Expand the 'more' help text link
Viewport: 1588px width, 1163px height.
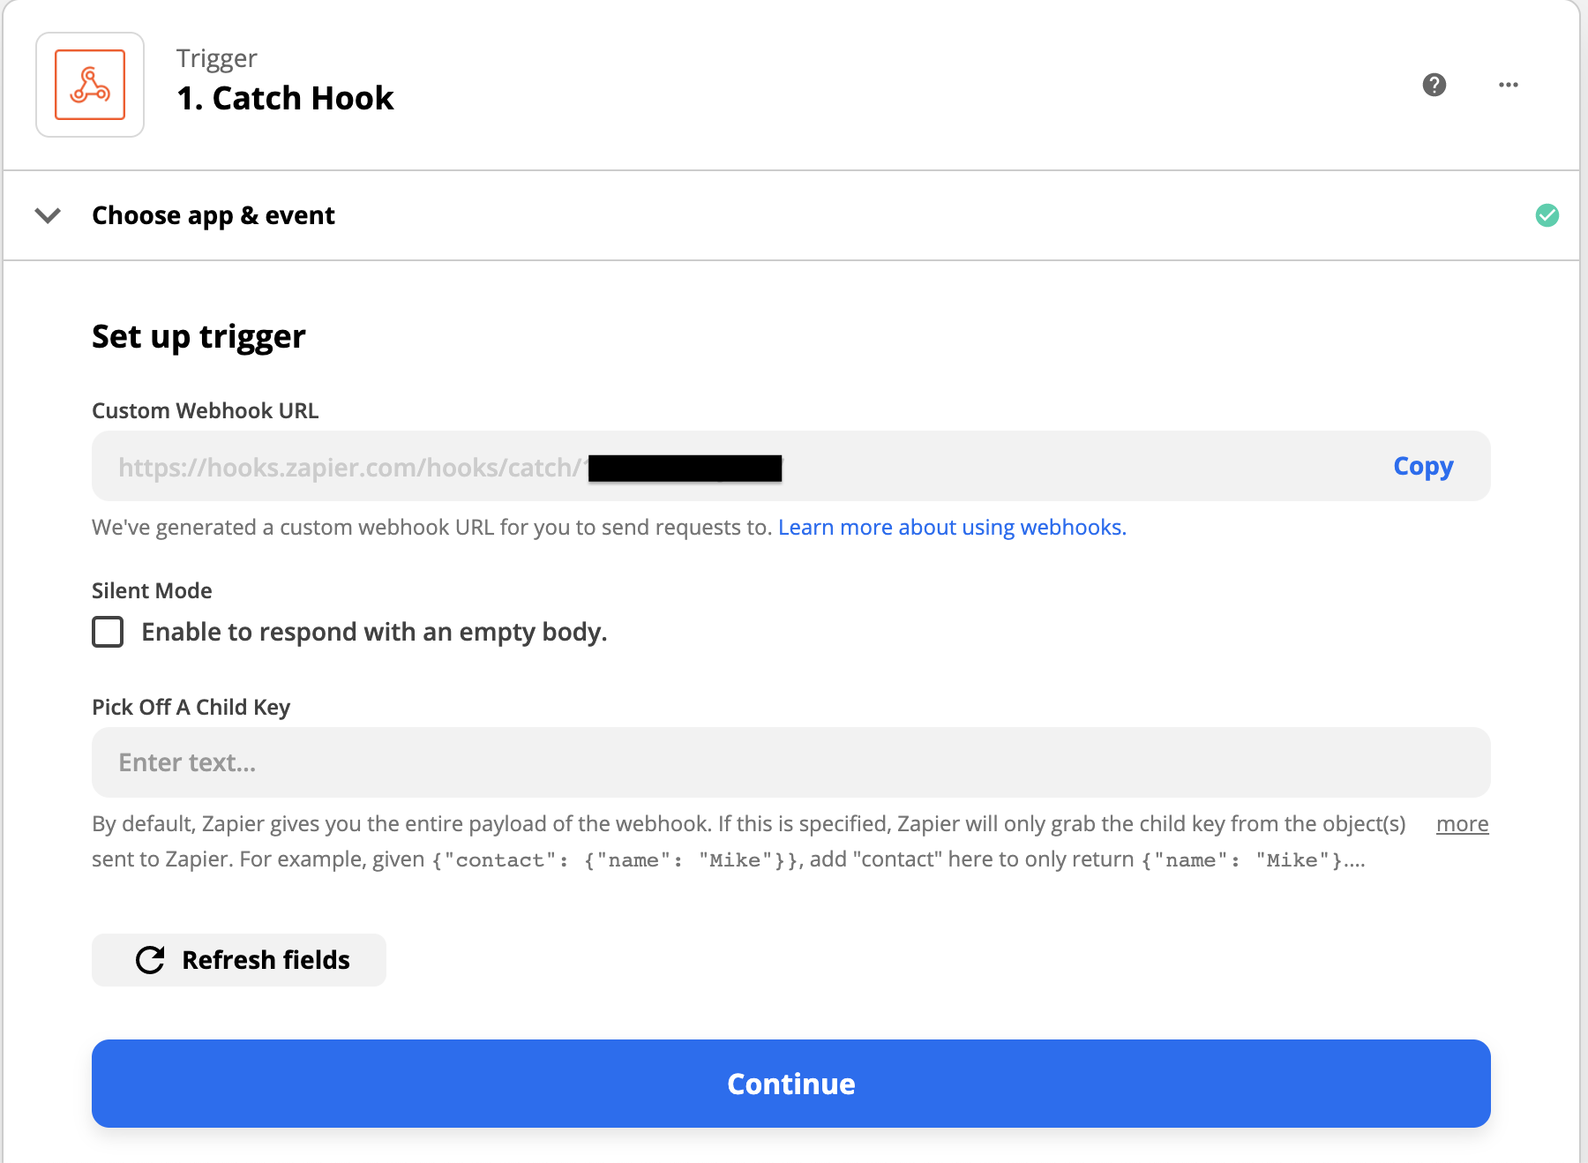point(1462,824)
